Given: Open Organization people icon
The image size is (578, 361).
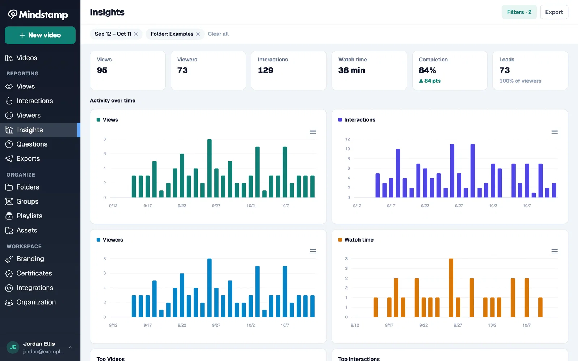Looking at the screenshot, I should [9, 303].
